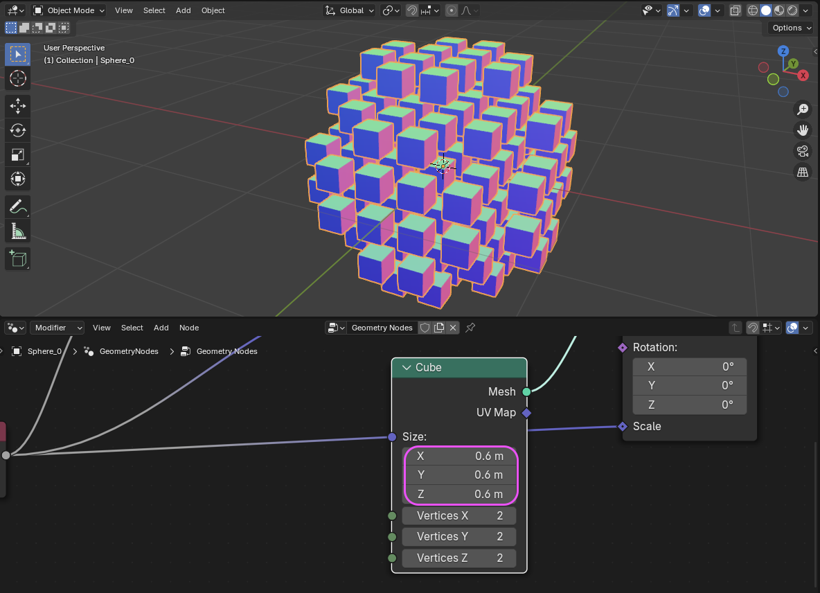The image size is (820, 593).
Task: Choose the Scale tool
Action: [18, 155]
